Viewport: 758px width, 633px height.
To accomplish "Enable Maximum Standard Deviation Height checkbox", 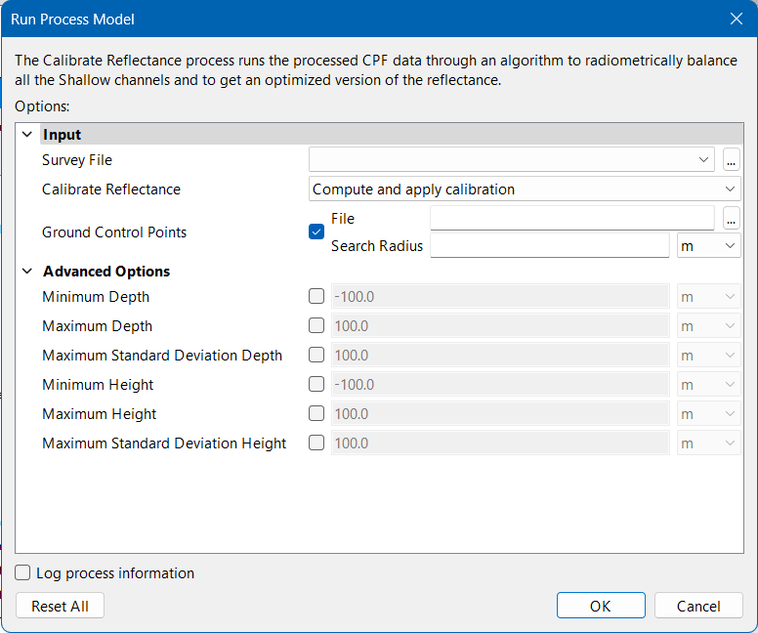I will click(x=316, y=443).
